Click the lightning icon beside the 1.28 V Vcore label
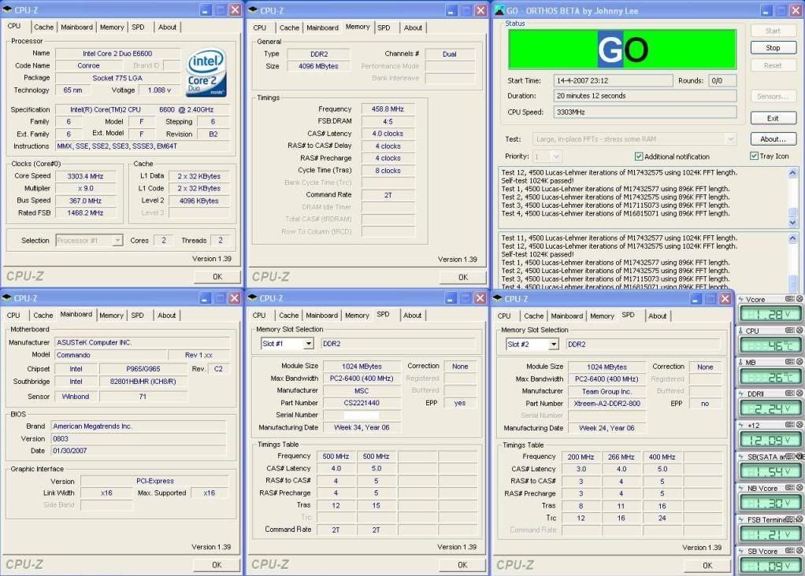 pos(741,300)
